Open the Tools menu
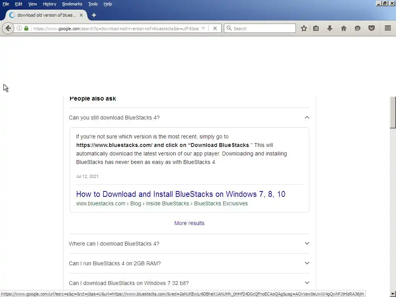This screenshot has width=396, height=297. pos(93,4)
